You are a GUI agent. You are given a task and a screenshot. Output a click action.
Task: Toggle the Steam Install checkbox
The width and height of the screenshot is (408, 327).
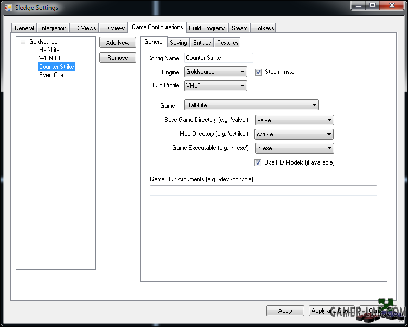pos(258,72)
